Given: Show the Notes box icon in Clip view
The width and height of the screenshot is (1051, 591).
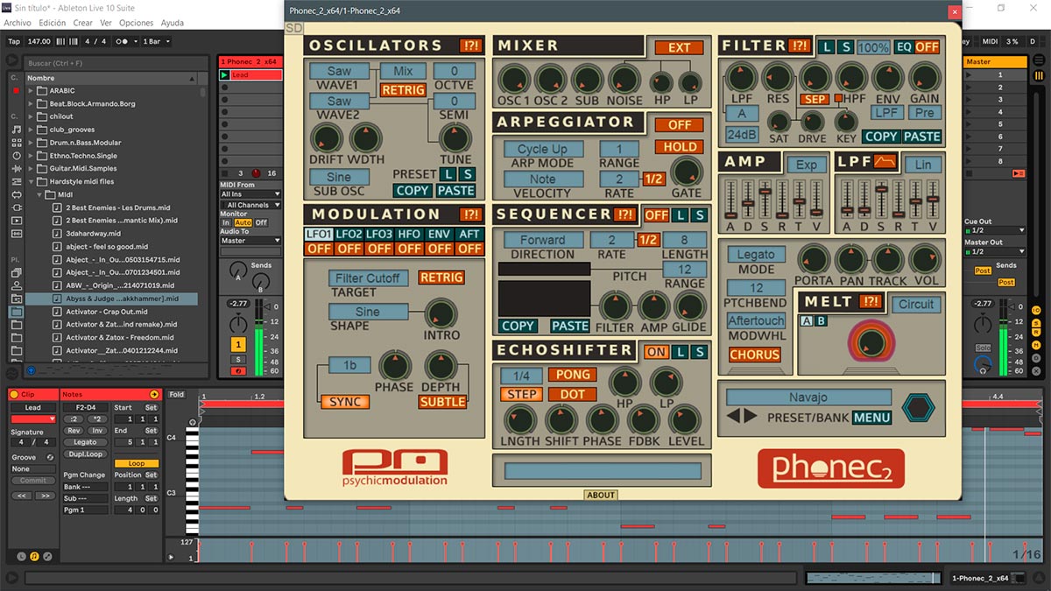Looking at the screenshot, I should (x=34, y=556).
